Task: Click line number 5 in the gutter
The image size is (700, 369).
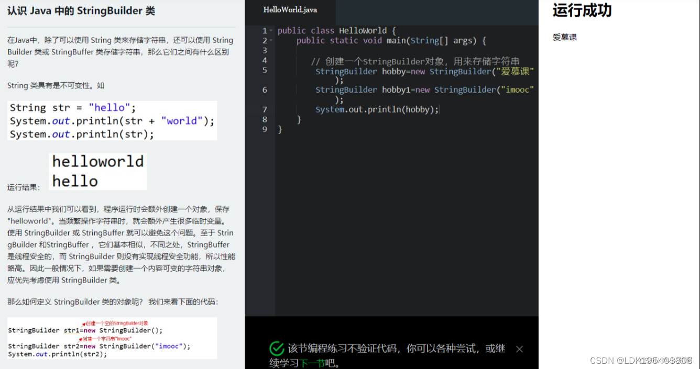Action: point(265,71)
